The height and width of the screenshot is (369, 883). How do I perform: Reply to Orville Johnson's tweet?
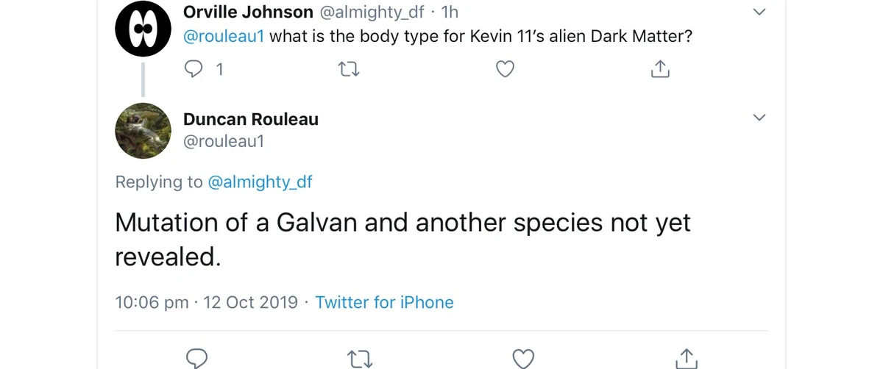click(193, 69)
